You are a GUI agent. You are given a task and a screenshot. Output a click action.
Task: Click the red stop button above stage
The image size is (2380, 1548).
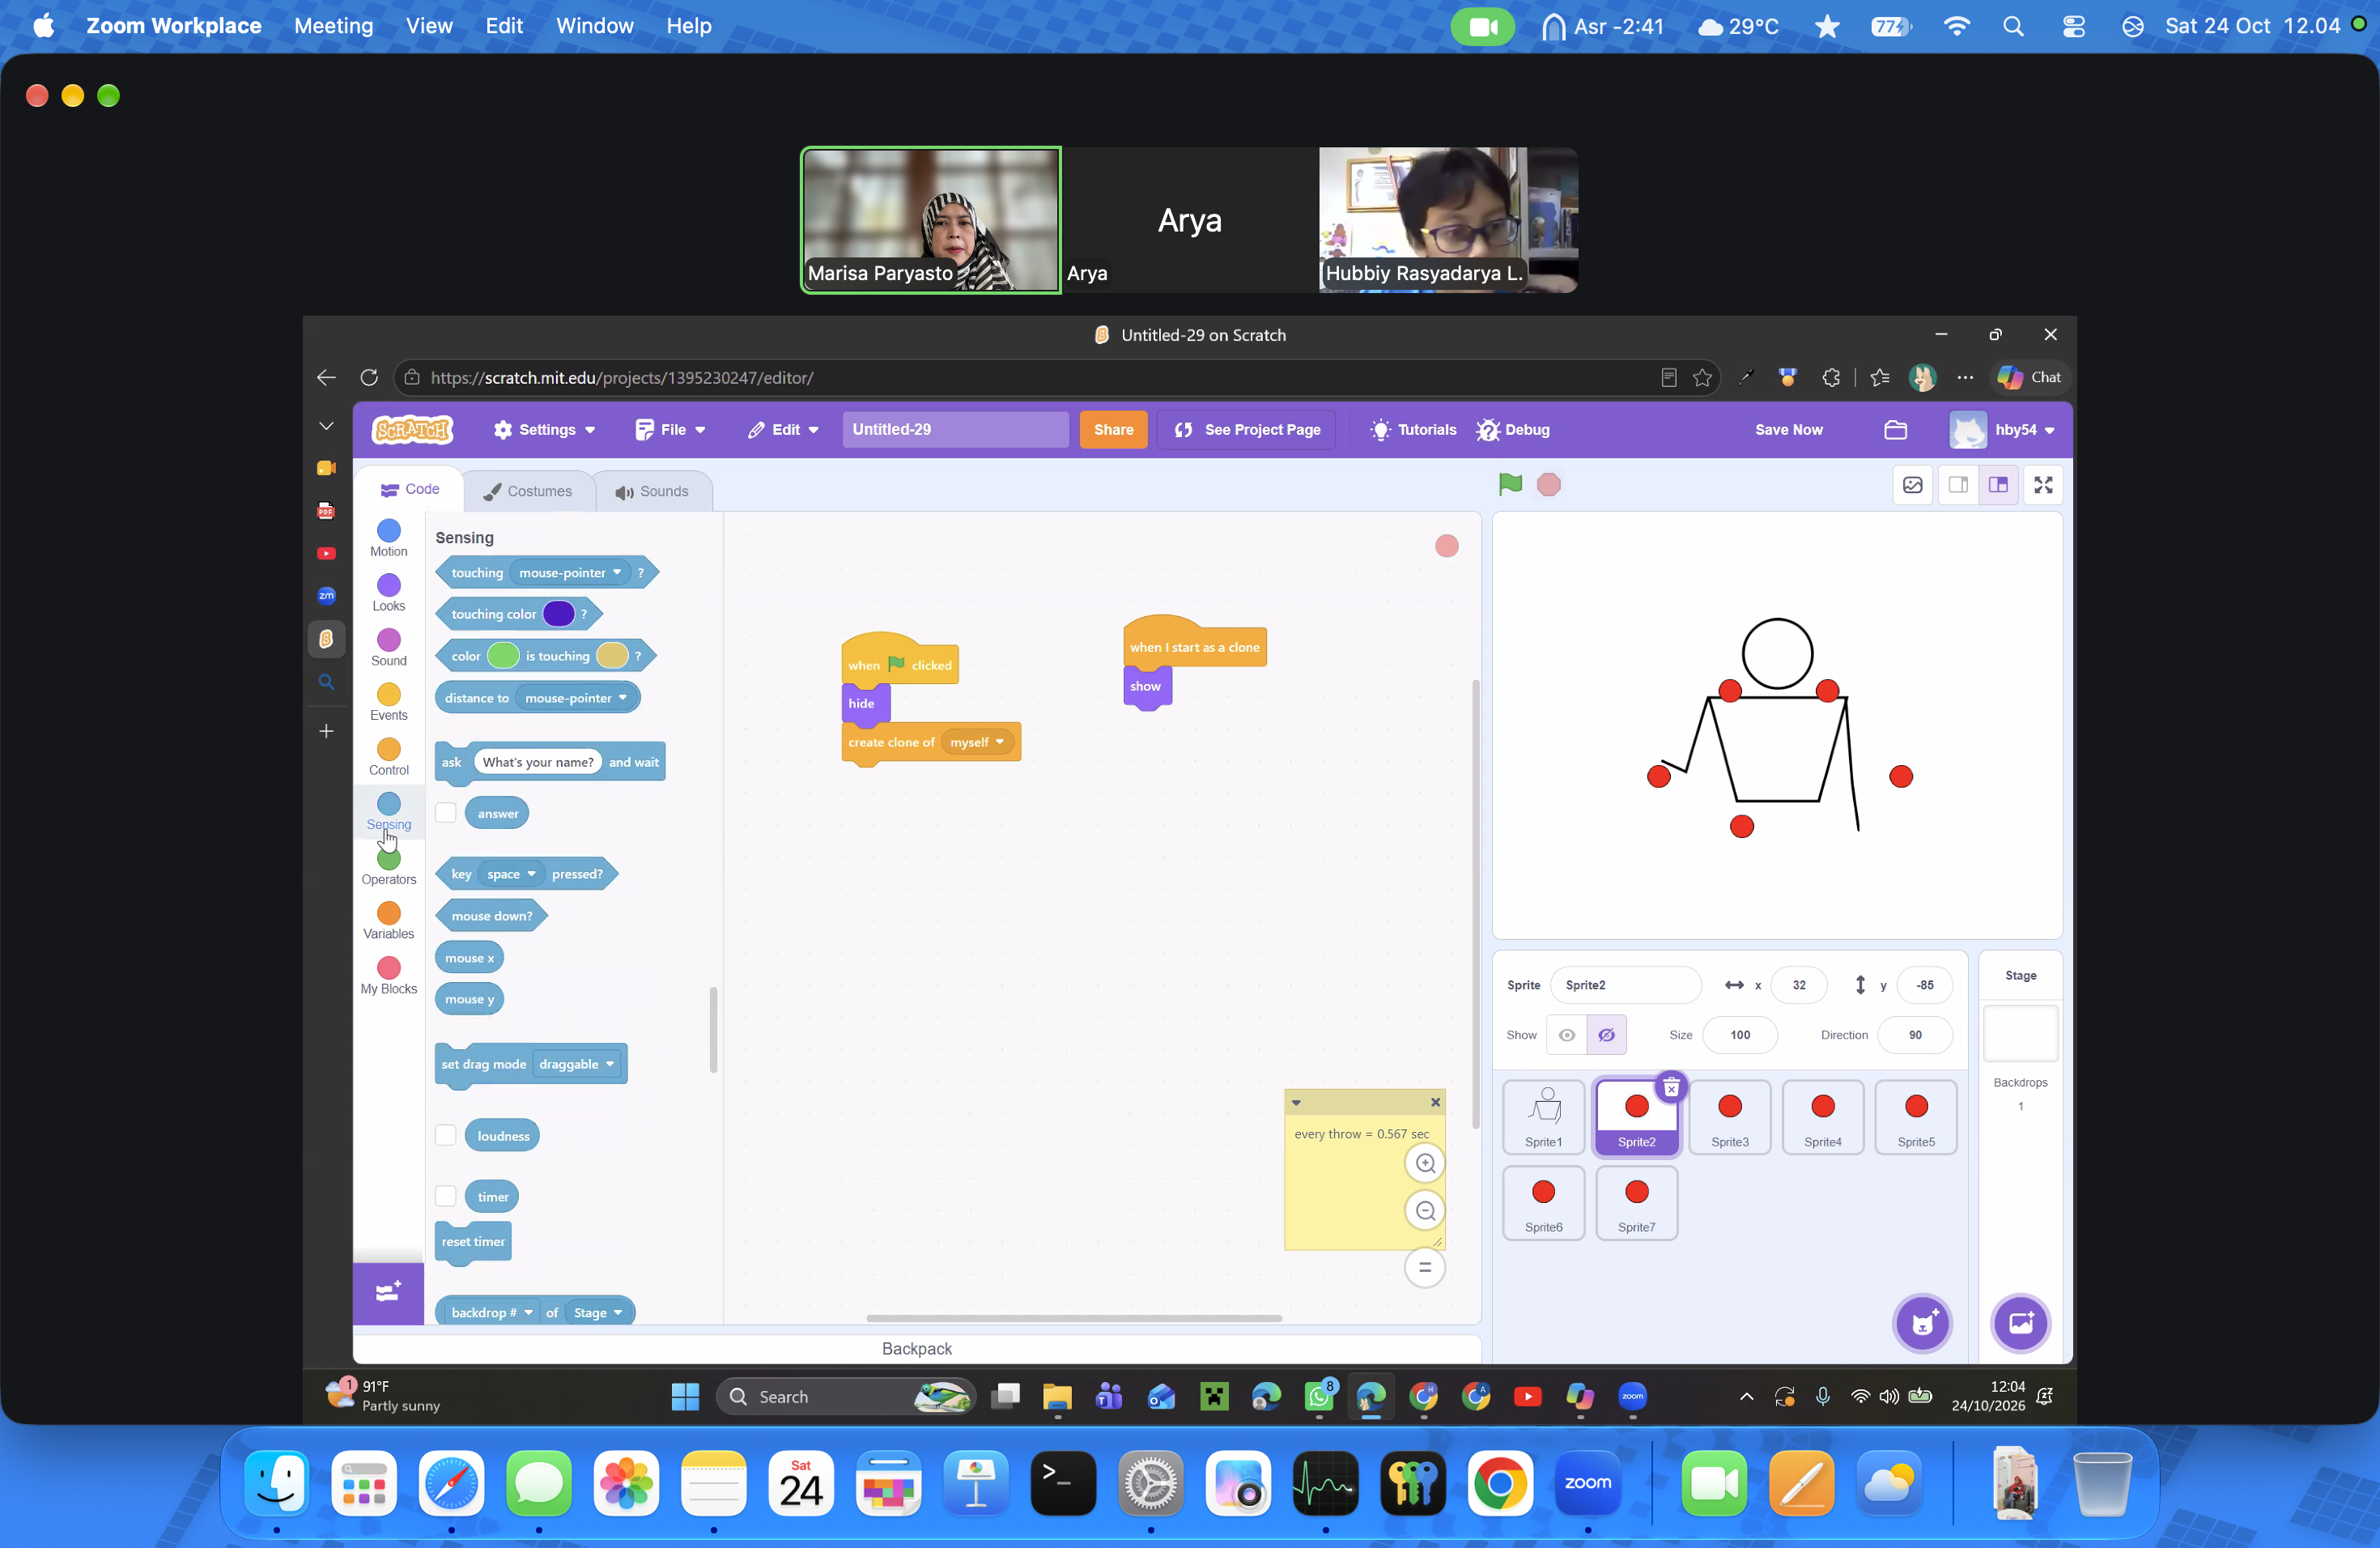1548,485
